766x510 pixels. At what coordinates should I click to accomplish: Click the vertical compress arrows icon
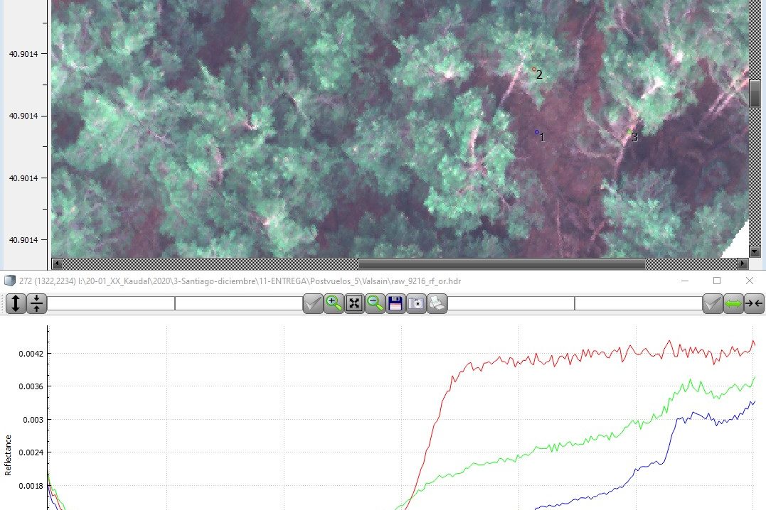[x=36, y=304]
